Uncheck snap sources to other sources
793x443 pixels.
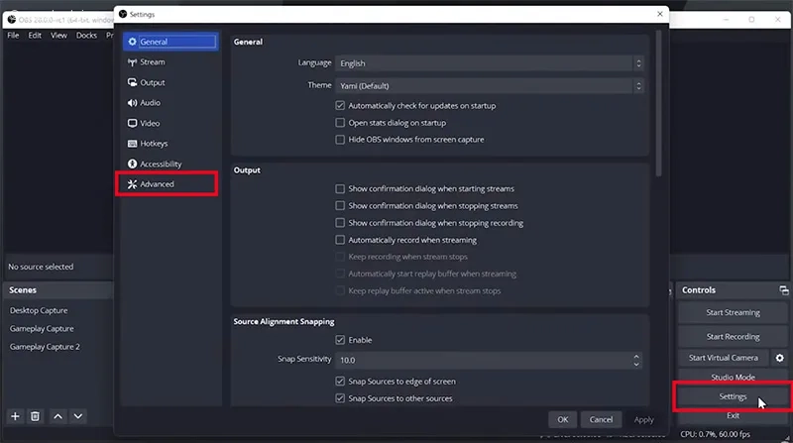point(340,398)
